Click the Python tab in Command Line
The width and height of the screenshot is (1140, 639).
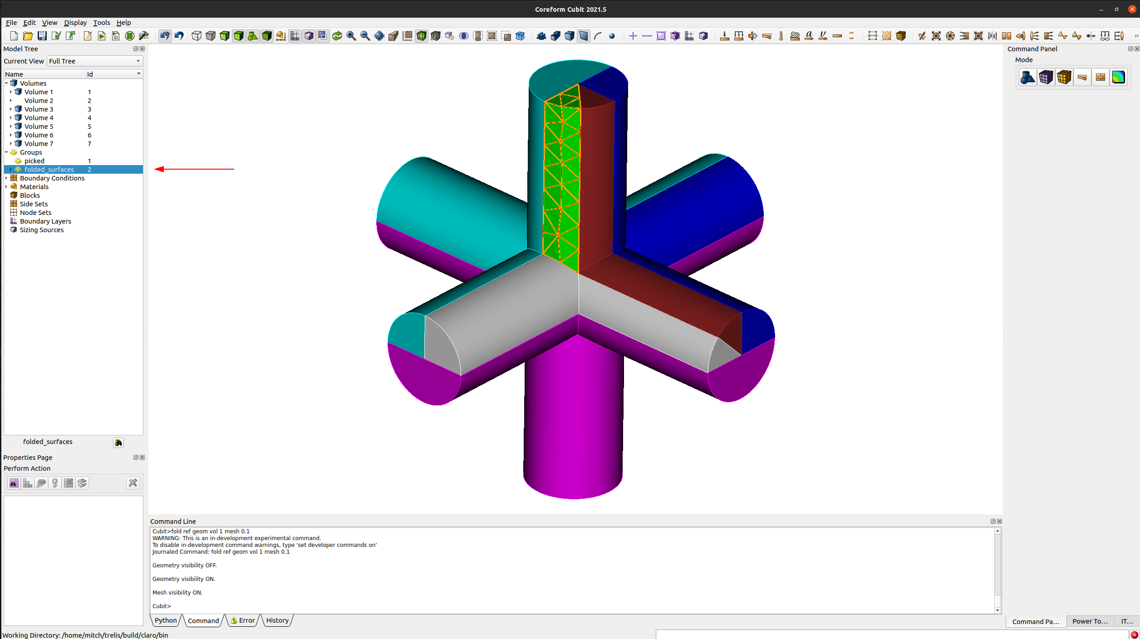pos(166,620)
